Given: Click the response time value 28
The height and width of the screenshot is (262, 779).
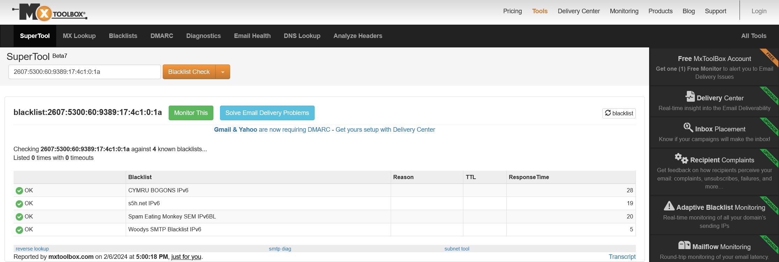Looking at the screenshot, I should [630, 191].
